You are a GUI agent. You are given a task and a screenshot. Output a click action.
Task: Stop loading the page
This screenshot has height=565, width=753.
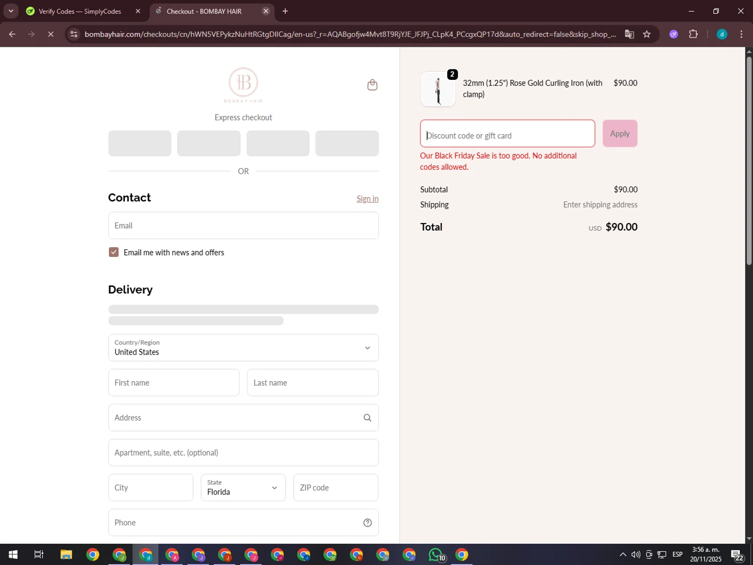[x=51, y=34]
